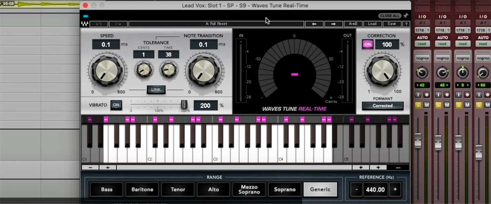This screenshot has height=204, width=491.
Task: Toggle the Correction ON switch
Action: (x=367, y=44)
